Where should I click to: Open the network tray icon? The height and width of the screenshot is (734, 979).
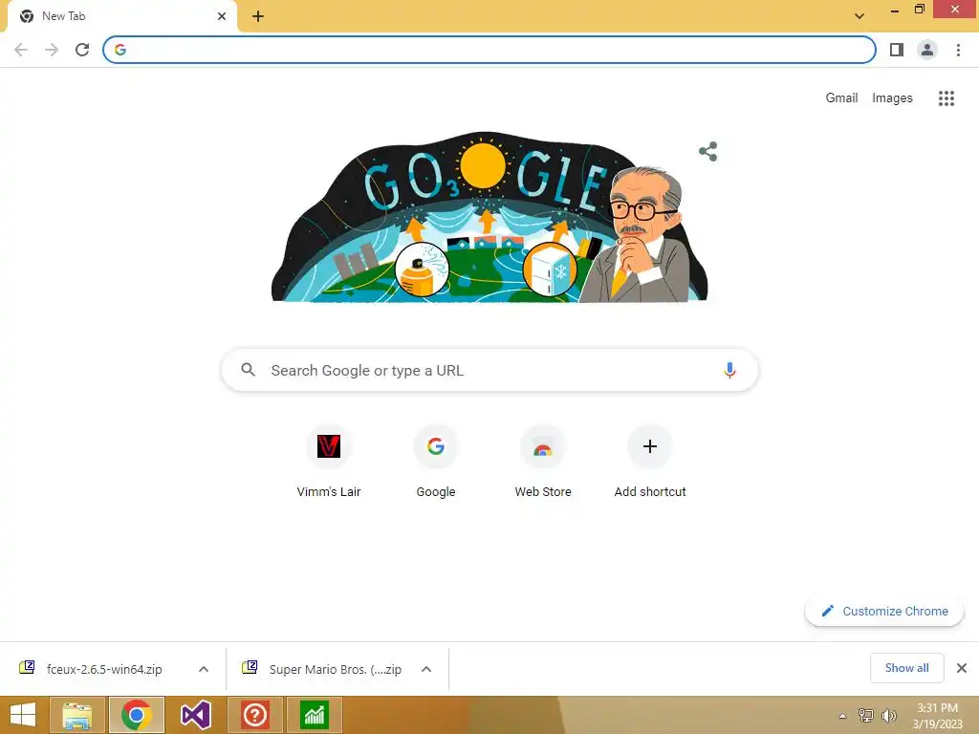(866, 716)
